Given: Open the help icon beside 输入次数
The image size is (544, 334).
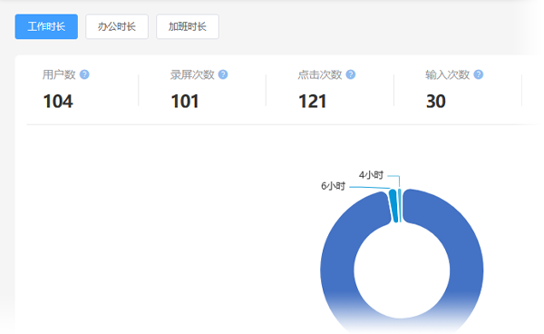Looking at the screenshot, I should (479, 74).
